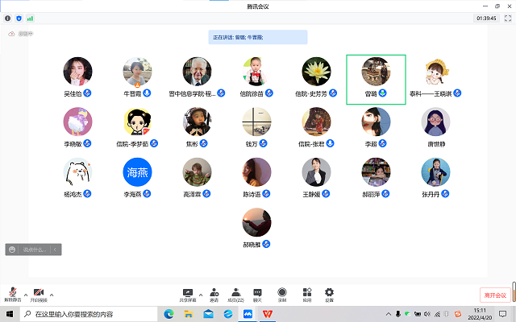Click the 说点什么 chat input box
Viewport: 516px width, 322px height.
point(34,250)
